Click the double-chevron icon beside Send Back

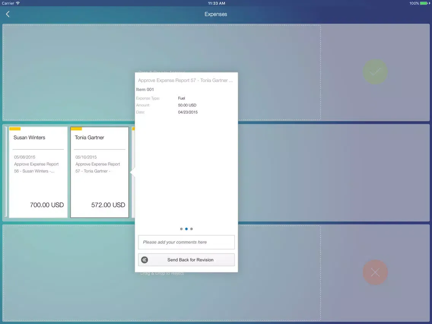click(x=145, y=260)
